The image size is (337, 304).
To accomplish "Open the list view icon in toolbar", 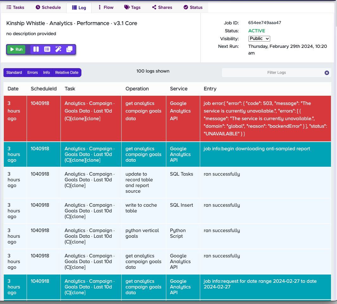I will pyautogui.click(x=47, y=49).
